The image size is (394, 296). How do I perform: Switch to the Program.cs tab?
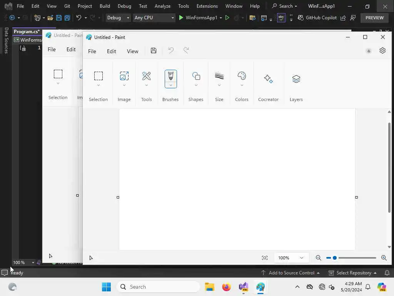point(27,32)
